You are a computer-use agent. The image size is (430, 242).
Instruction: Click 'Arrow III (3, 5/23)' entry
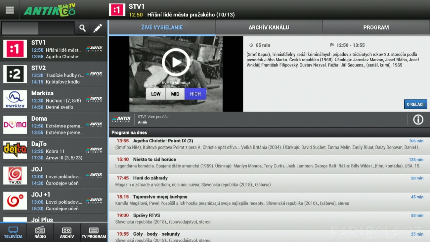pyautogui.click(x=64, y=158)
